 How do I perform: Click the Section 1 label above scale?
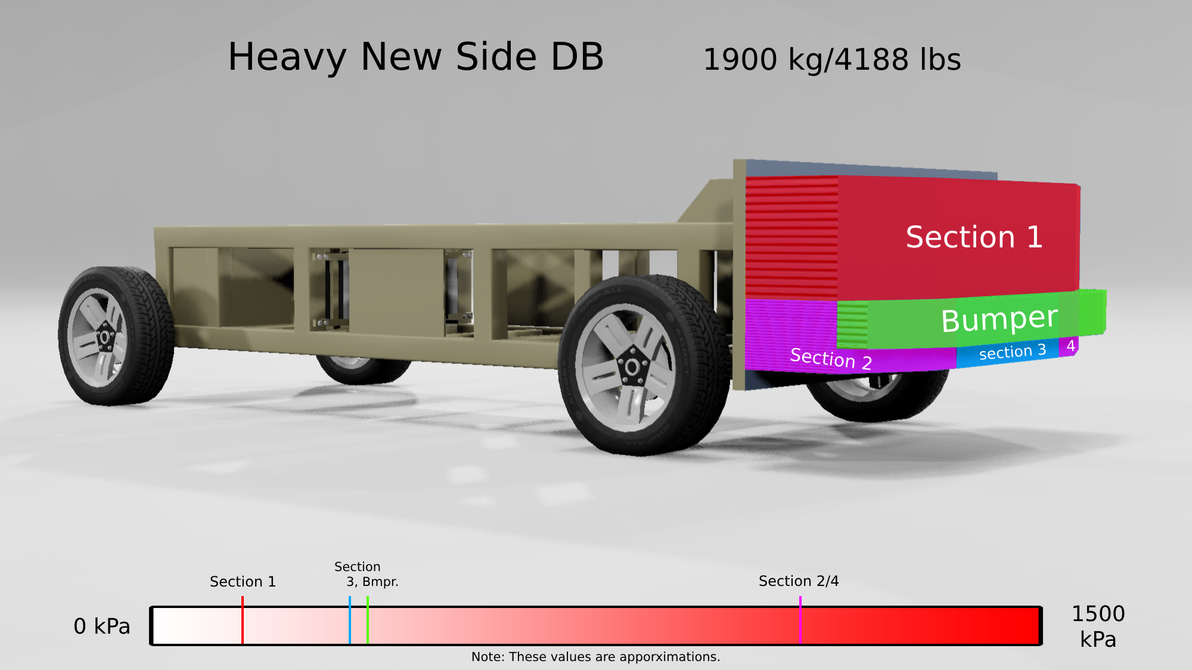click(243, 582)
